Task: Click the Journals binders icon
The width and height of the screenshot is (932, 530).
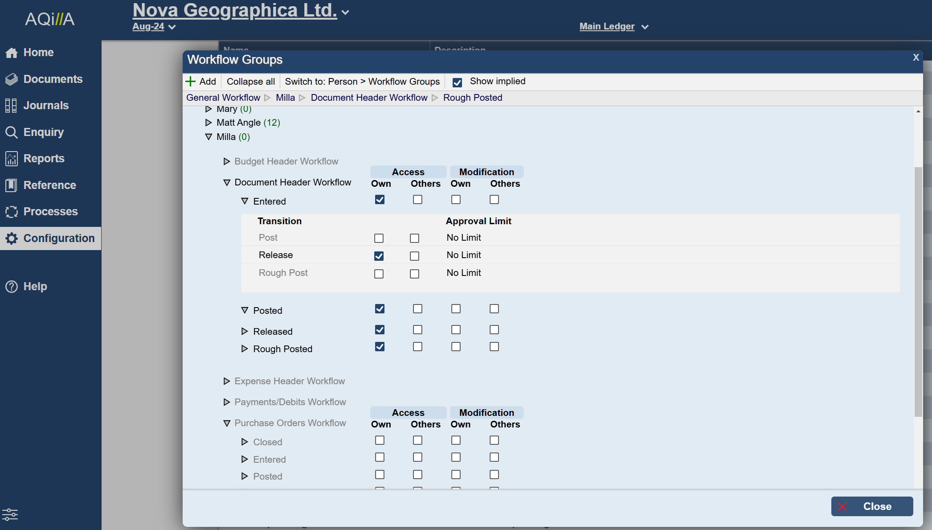Action: coord(11,106)
